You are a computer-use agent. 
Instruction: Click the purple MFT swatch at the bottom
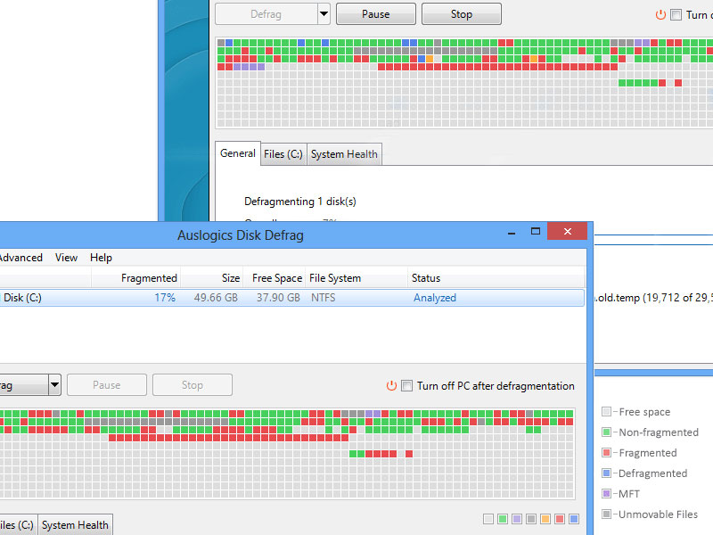click(x=517, y=519)
